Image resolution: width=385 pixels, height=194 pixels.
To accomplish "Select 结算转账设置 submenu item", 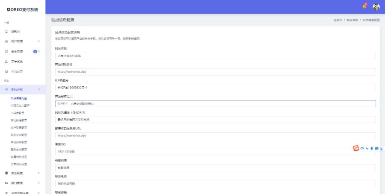I will pyautogui.click(x=19, y=157).
